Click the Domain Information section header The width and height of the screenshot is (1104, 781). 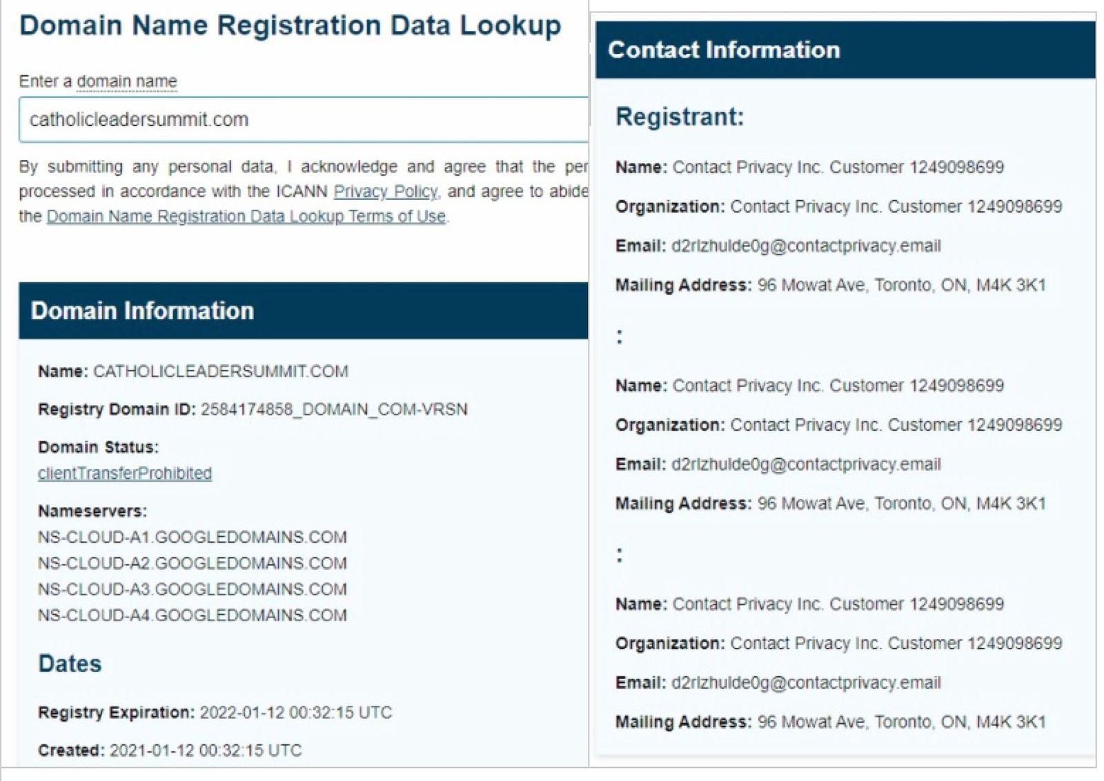[x=142, y=310]
